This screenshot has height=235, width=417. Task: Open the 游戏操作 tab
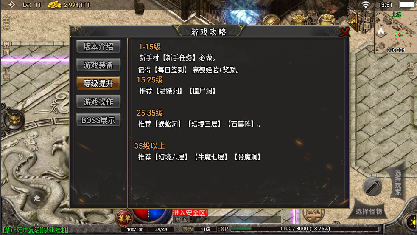98,102
